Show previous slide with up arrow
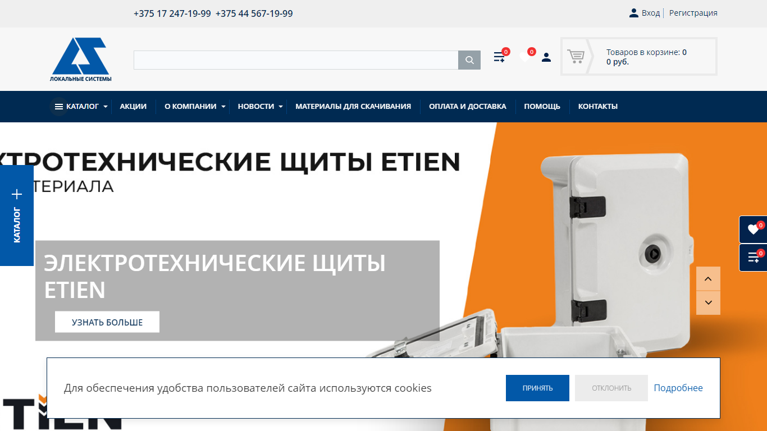 [x=708, y=279]
